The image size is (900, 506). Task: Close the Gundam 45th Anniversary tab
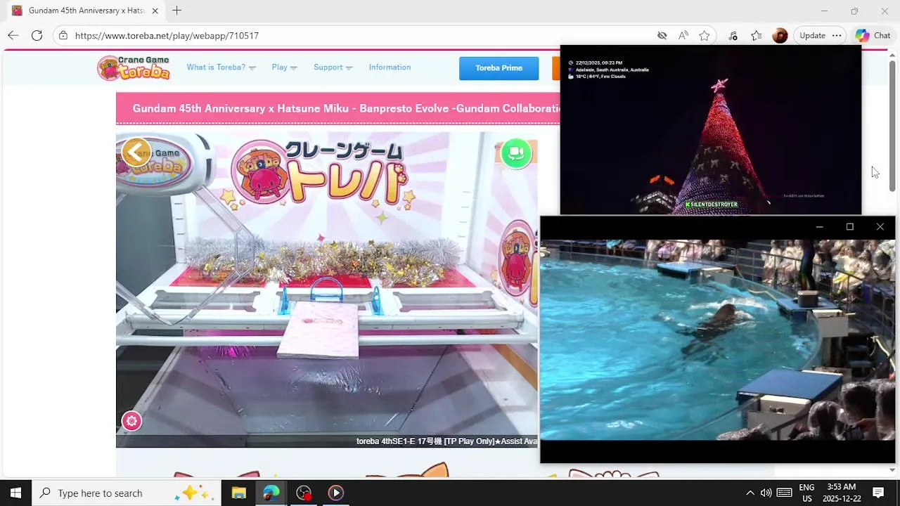[155, 11]
